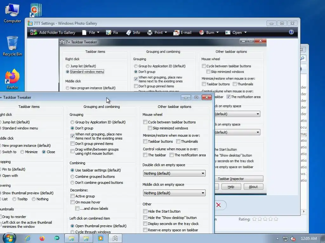
Task: Check Taskbar buttons under Minimize/restore
Action: 145,141
